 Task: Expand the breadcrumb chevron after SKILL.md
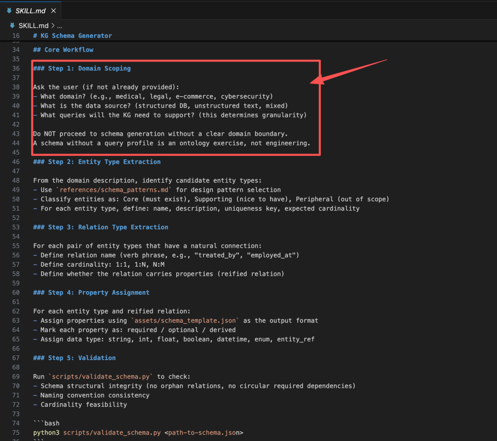(53, 26)
